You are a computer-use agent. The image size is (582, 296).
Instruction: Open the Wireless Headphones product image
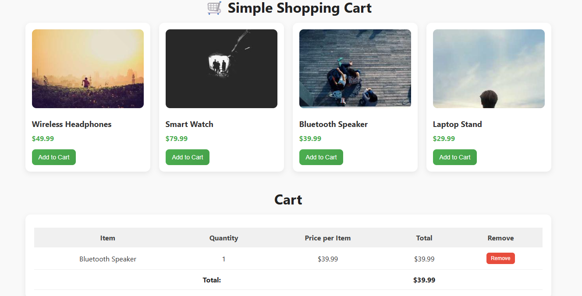click(x=88, y=69)
